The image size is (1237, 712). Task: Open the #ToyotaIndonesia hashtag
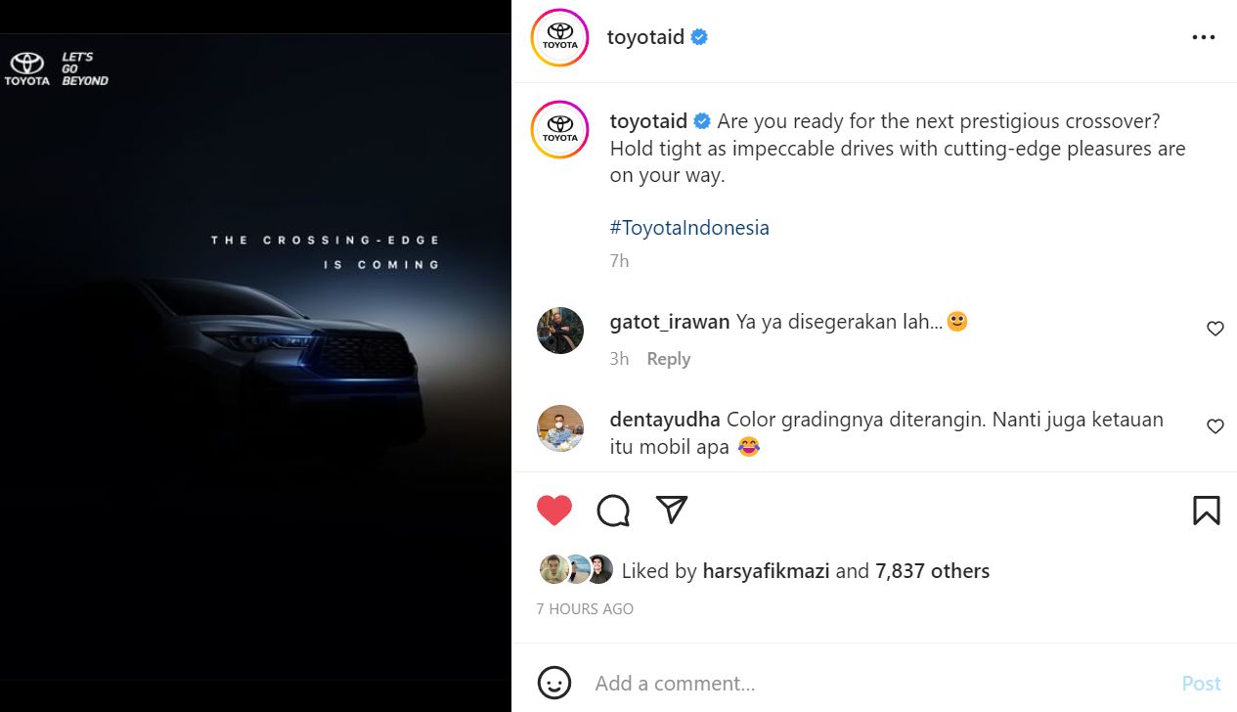[689, 228]
